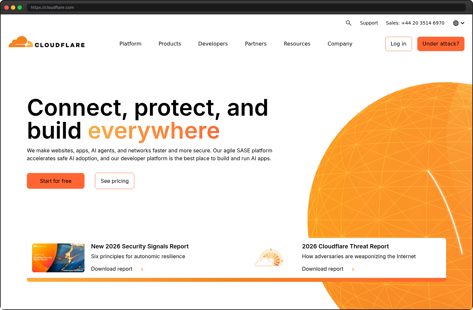Open the Products dropdown menu
The image size is (473, 310).
[170, 44]
